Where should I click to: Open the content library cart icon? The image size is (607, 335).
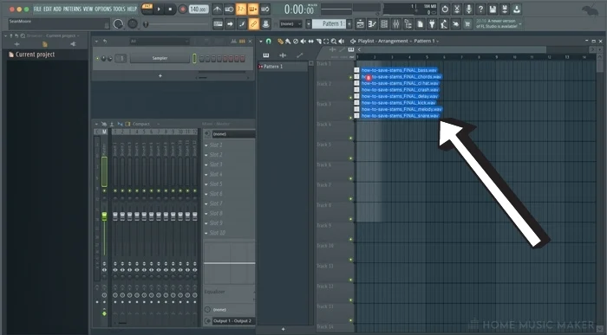(467, 24)
